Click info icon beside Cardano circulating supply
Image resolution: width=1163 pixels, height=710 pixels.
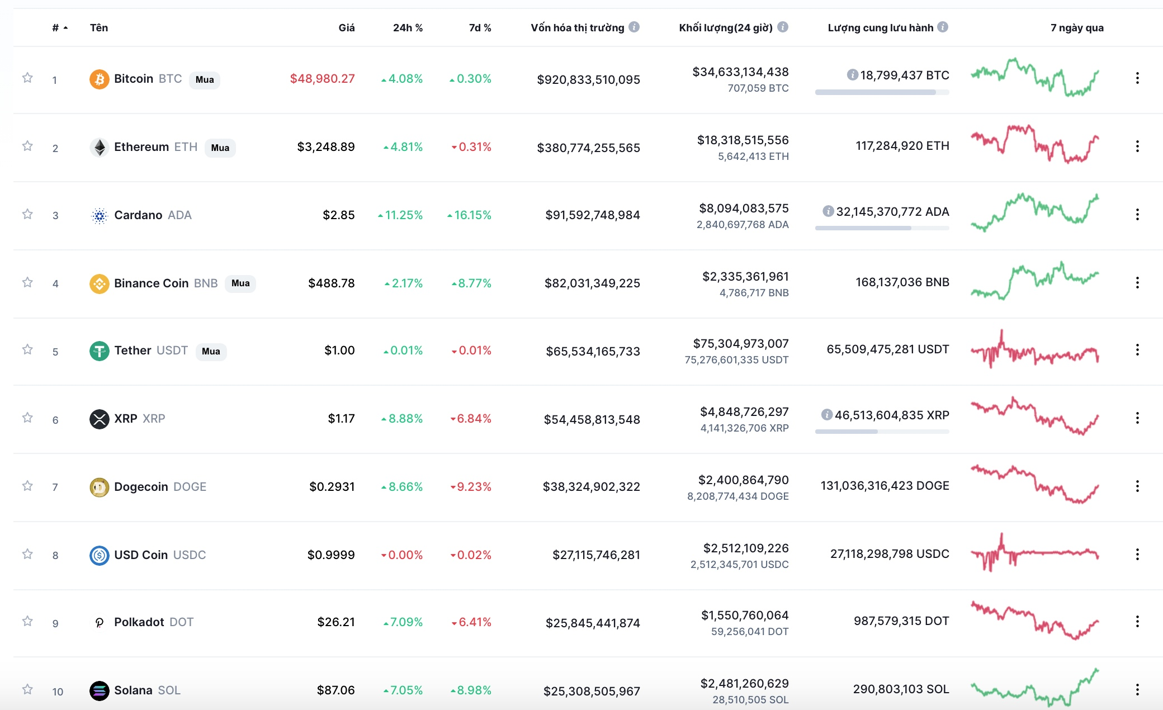[829, 211]
